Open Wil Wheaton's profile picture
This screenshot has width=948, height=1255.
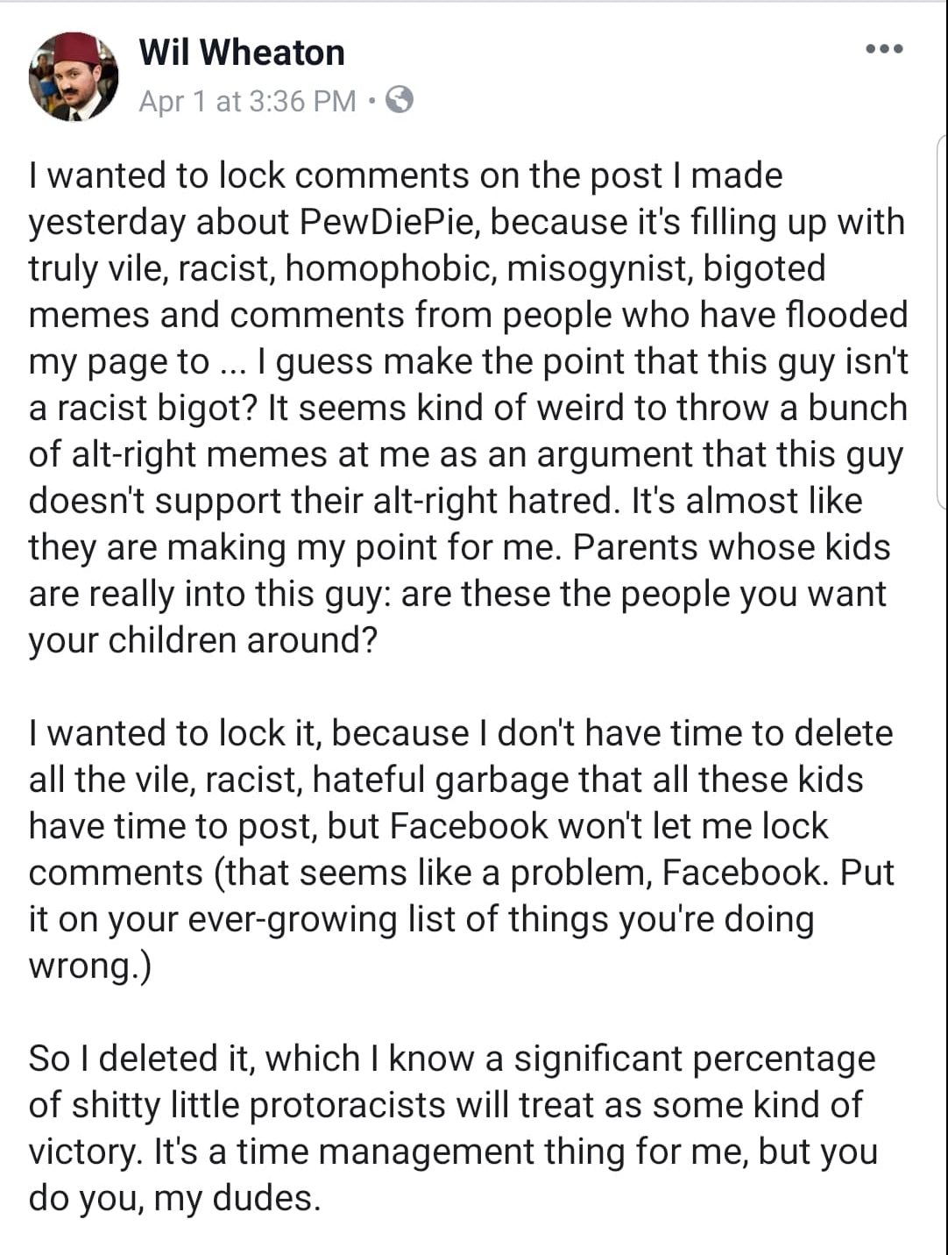(x=74, y=76)
